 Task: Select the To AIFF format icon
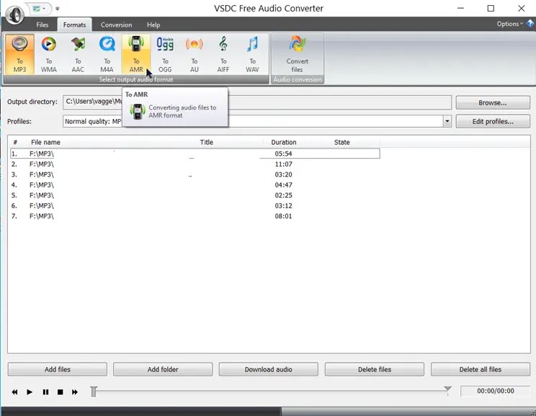[223, 54]
